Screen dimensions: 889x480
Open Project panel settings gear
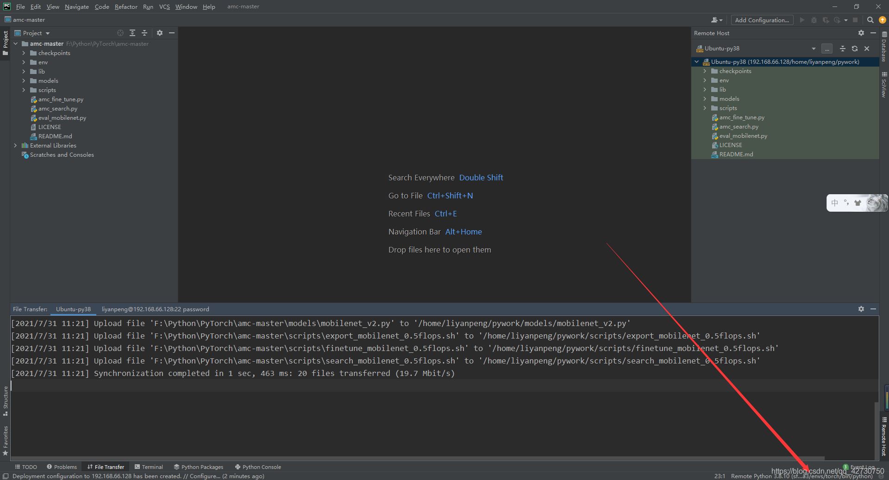(x=160, y=33)
